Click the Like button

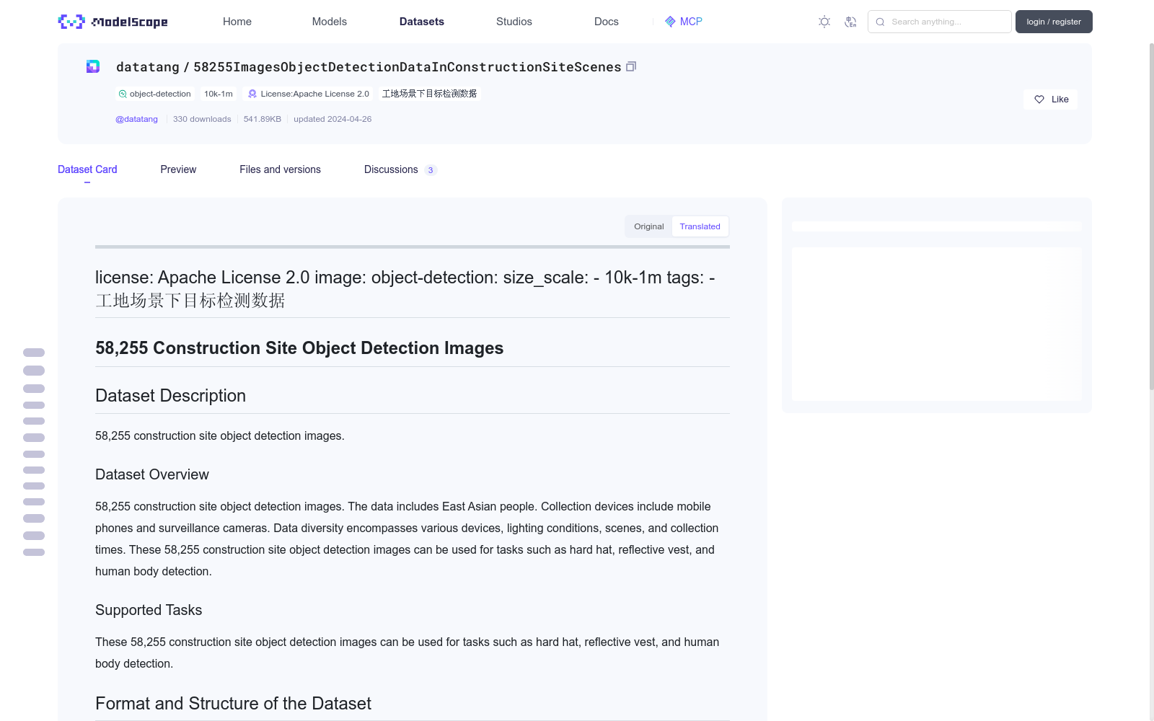1050,99
